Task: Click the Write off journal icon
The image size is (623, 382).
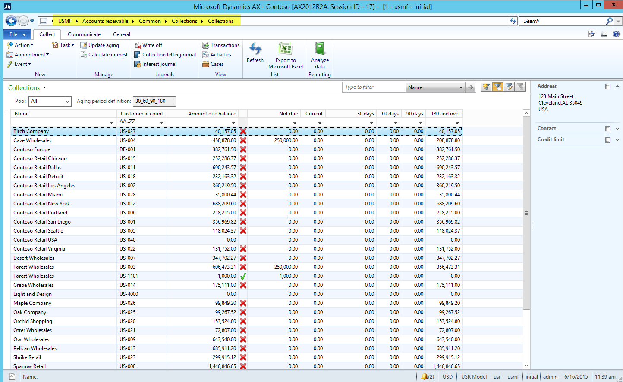Action: [138, 45]
